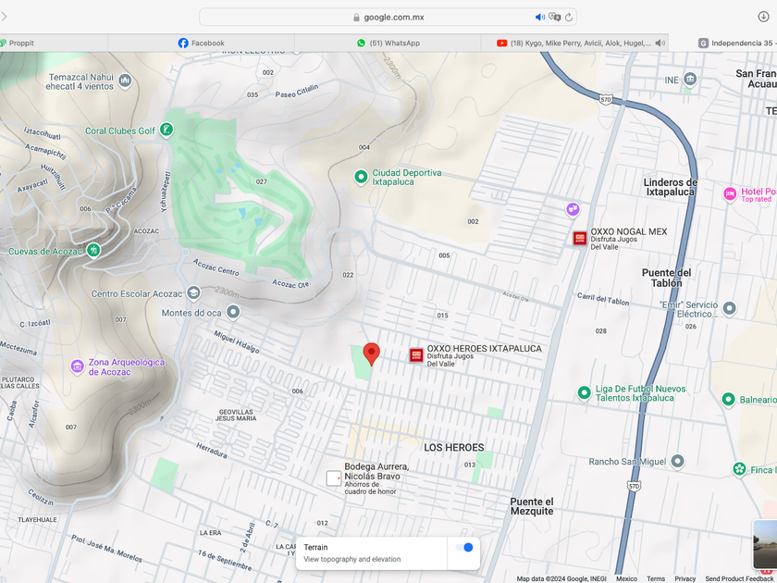Click Liga De Futbol Nuevos Talentos pin
Image resolution: width=777 pixels, height=583 pixels.
585,393
